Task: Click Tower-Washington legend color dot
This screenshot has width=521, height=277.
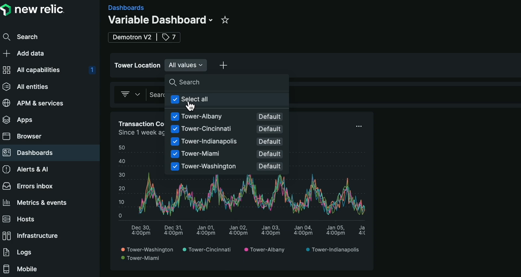Action: (x=123, y=250)
